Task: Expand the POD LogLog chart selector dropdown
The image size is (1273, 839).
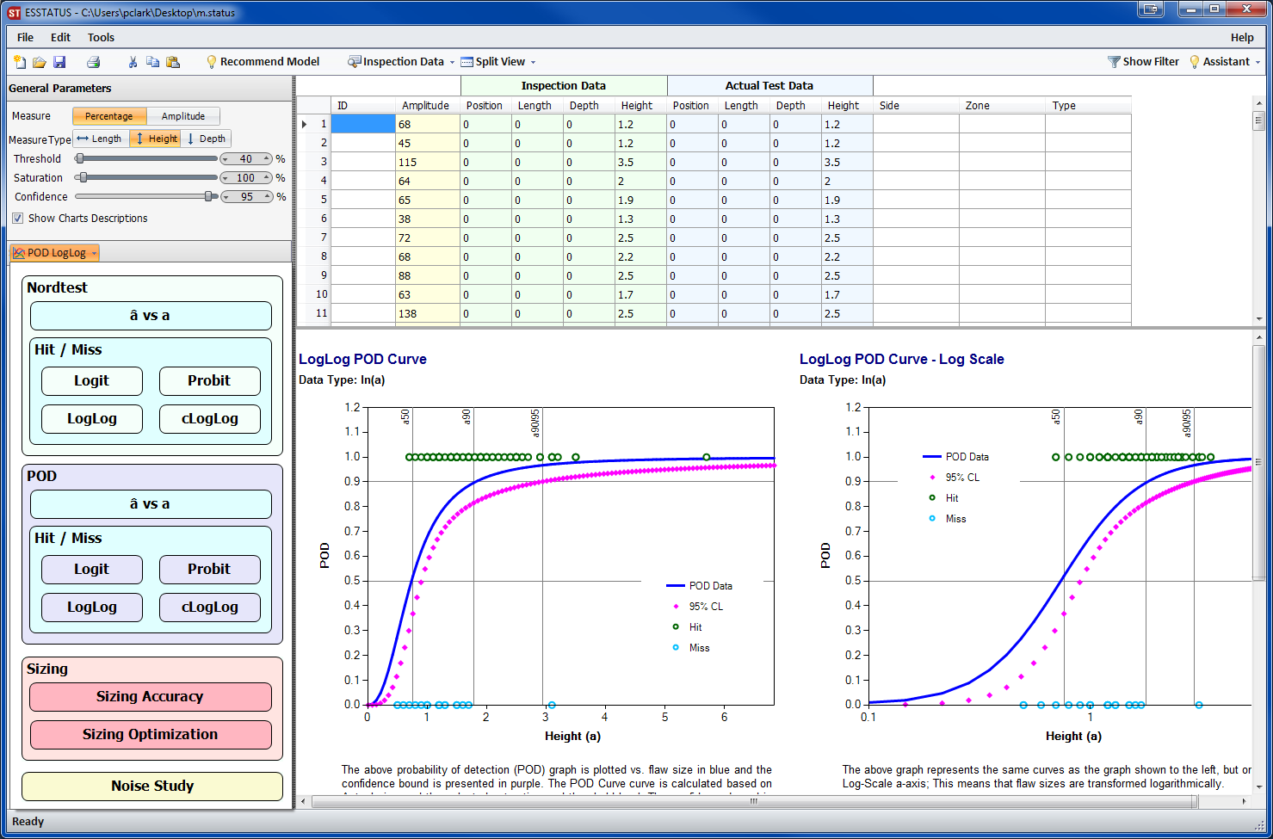Action: point(94,253)
